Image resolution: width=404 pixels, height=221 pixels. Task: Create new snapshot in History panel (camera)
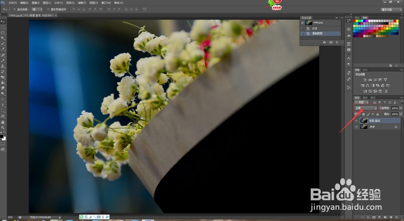[331, 42]
